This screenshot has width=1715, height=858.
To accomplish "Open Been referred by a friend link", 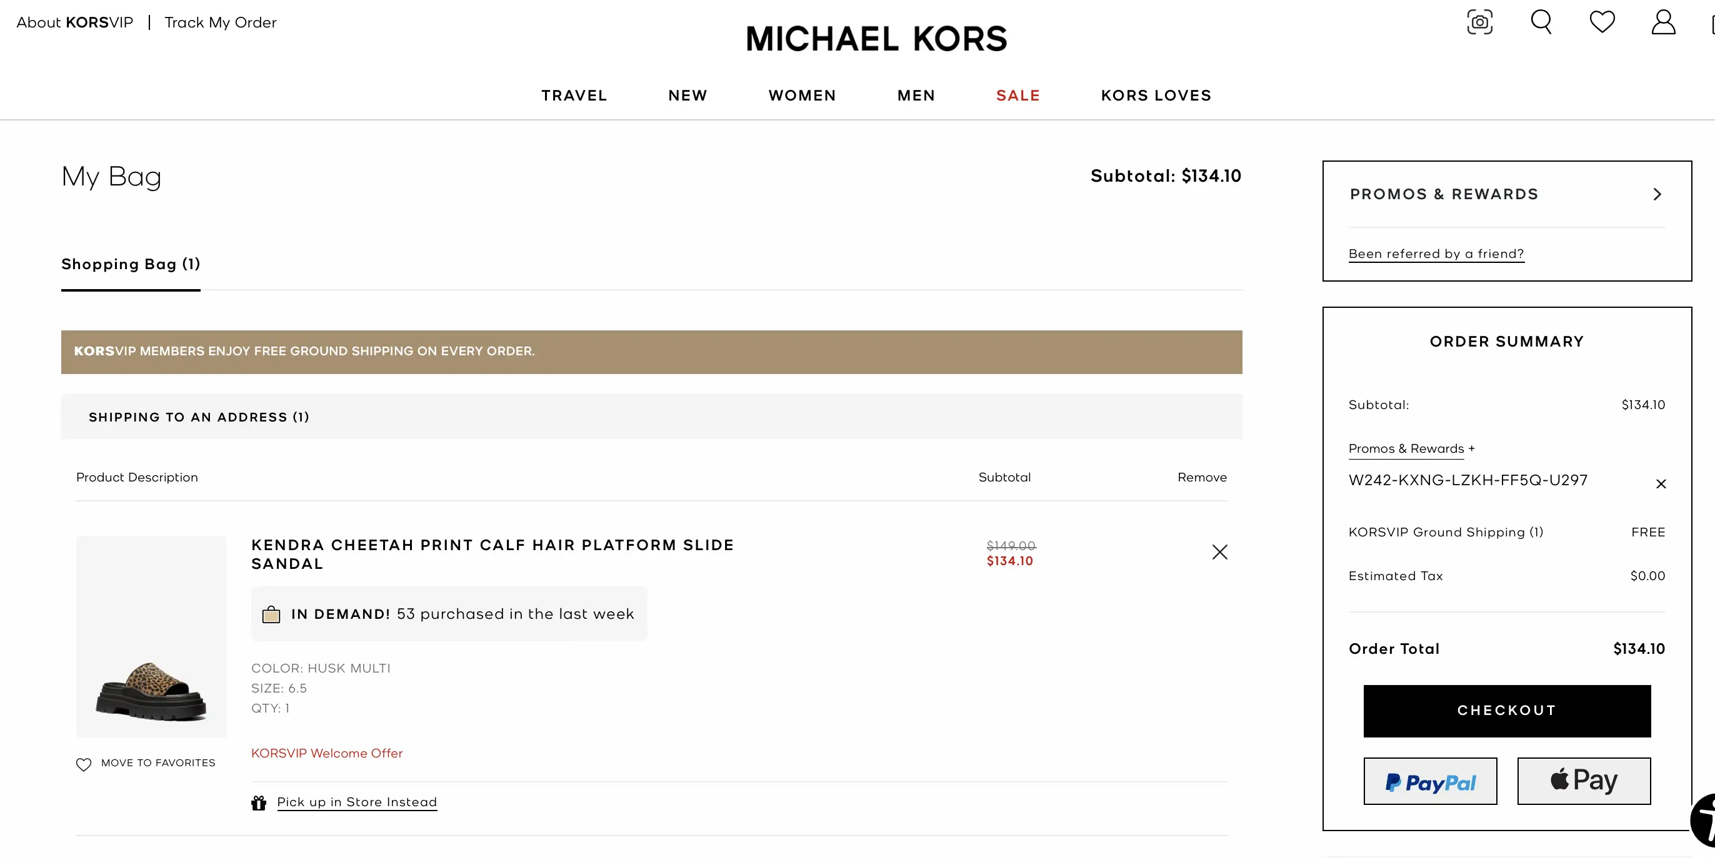I will click(1436, 254).
